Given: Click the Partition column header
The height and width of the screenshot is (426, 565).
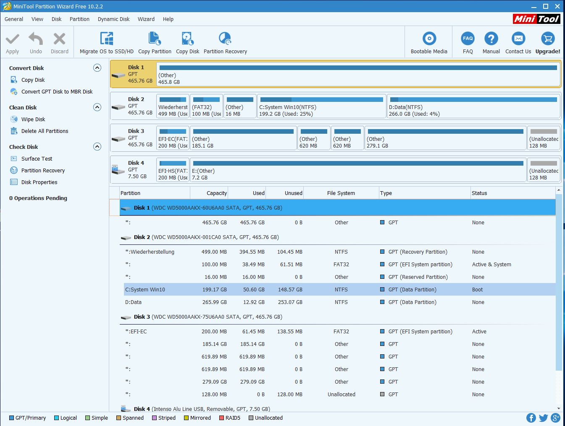Looking at the screenshot, I should click(154, 193).
